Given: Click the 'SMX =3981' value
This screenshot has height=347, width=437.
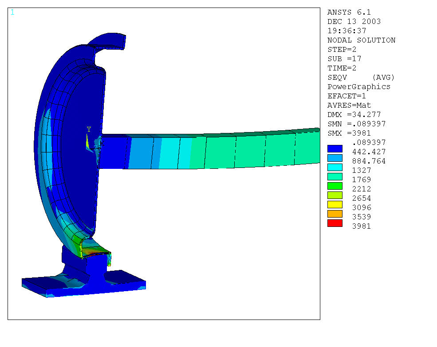Looking at the screenshot, I should [x=349, y=133].
